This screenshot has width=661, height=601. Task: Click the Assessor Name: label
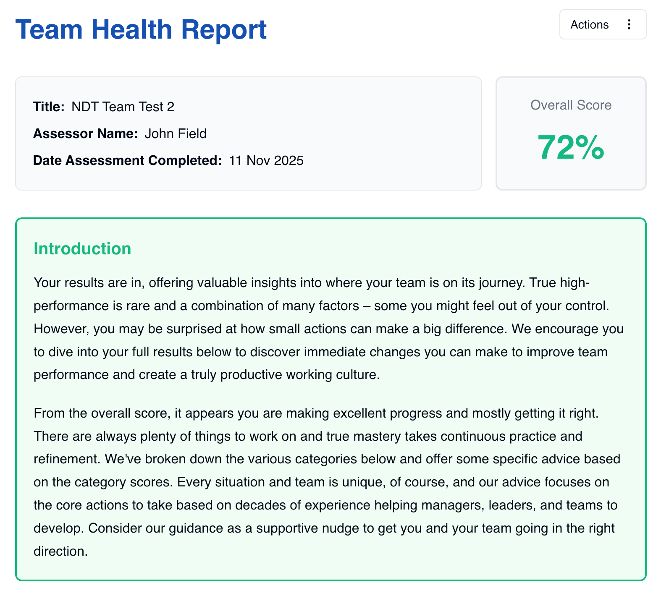tap(86, 134)
